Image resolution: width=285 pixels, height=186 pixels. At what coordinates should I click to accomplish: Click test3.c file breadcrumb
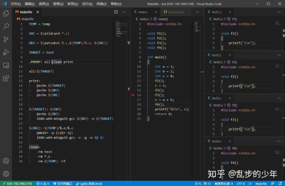coord(216,105)
